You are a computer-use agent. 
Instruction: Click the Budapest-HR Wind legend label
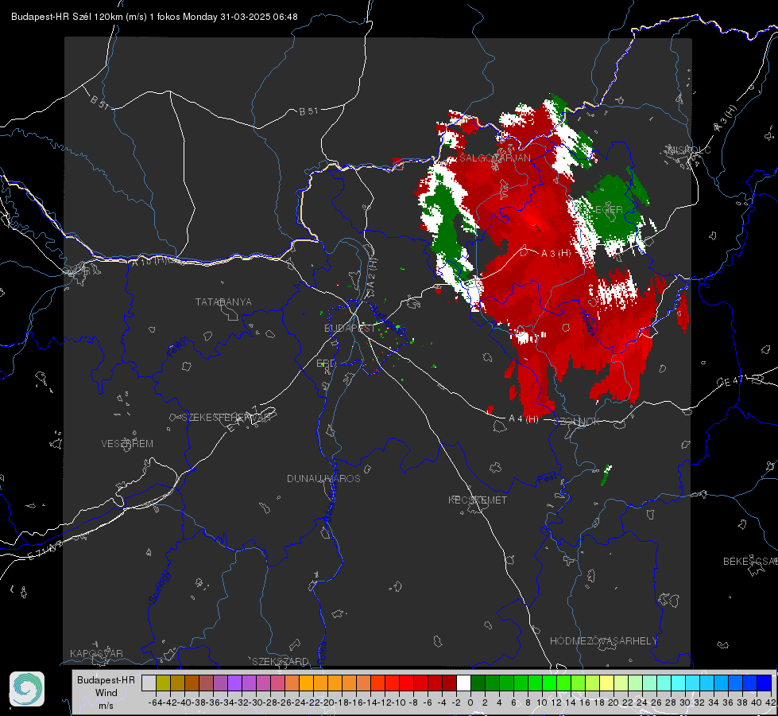[x=106, y=687]
